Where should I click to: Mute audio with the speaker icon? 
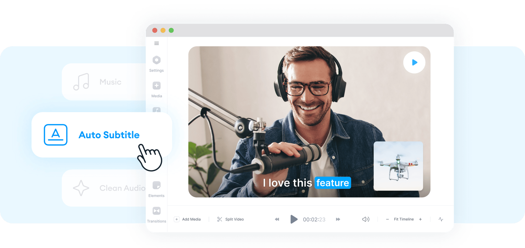click(366, 219)
